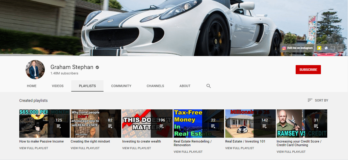Click the channel search magnifier icon
This screenshot has height=160, width=348.
208,86
